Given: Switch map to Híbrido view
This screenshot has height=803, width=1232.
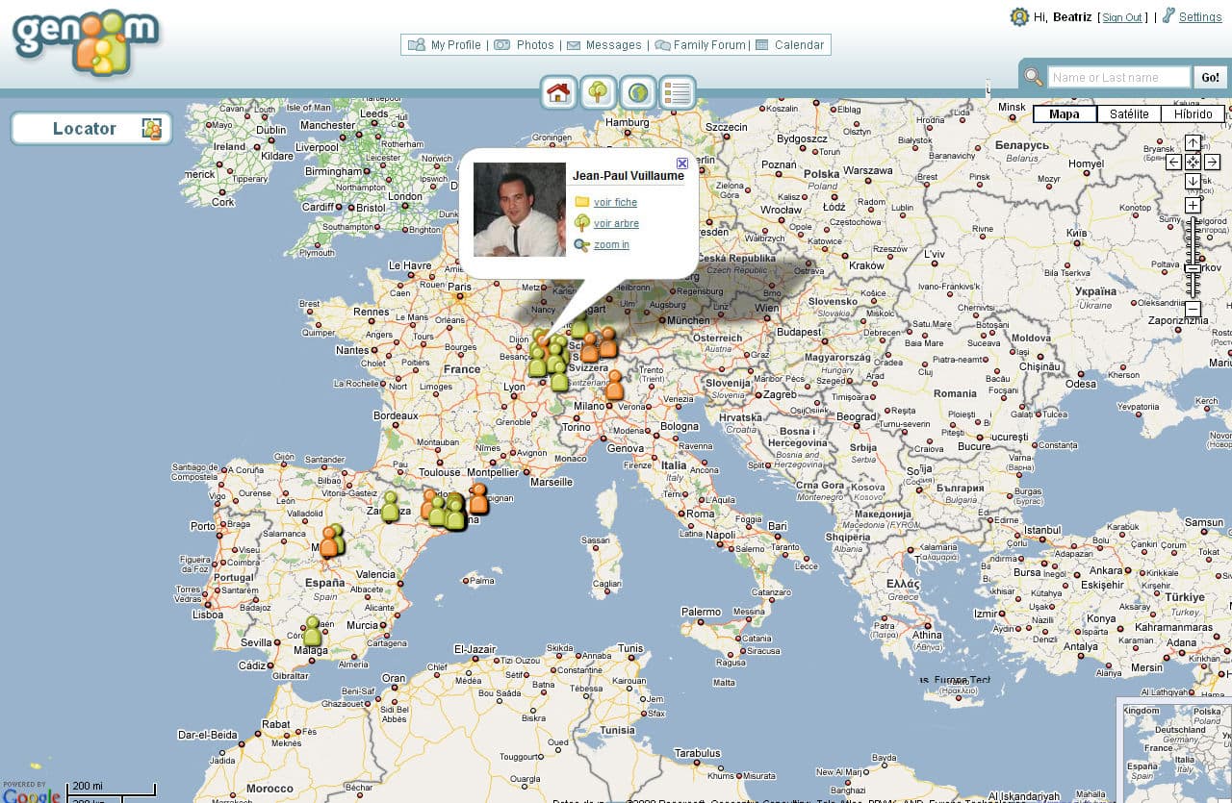Looking at the screenshot, I should pyautogui.click(x=1193, y=113).
